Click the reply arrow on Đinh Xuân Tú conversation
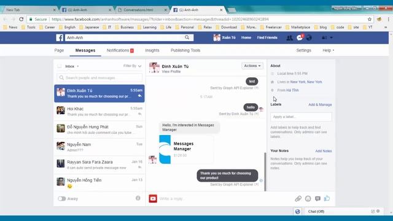Image resolution: width=393 pixels, height=221 pixels. coord(139,96)
